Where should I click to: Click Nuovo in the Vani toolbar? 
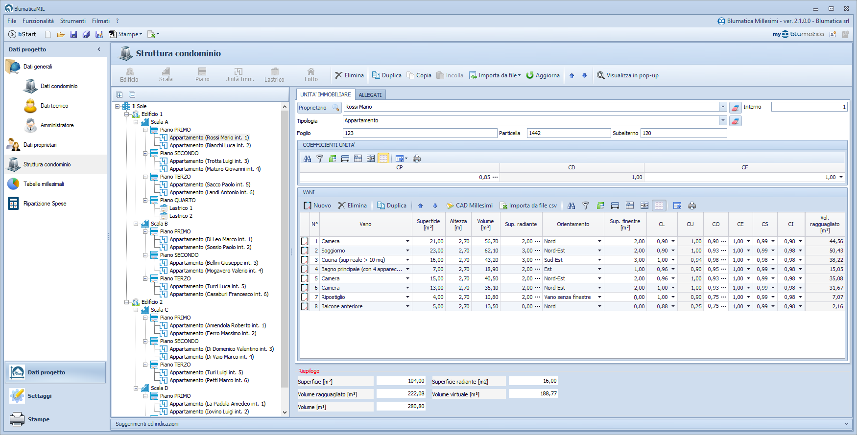click(317, 206)
